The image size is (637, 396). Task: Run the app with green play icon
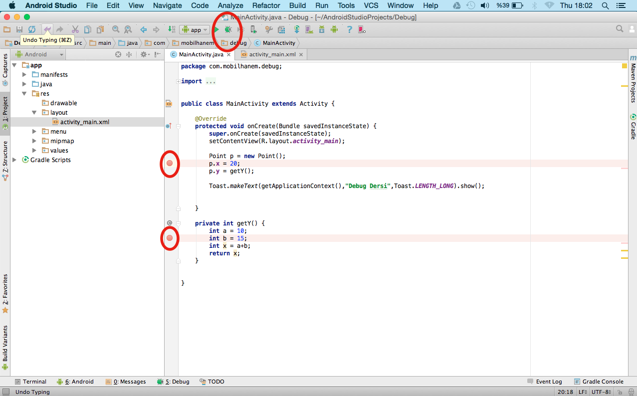216,29
